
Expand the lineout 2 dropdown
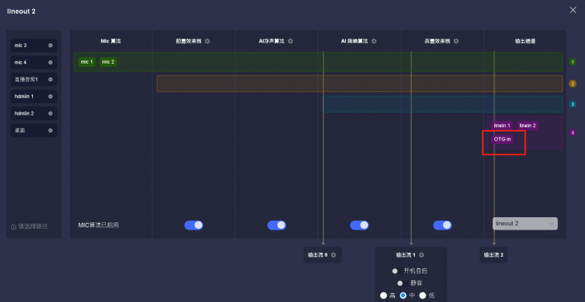pos(525,224)
